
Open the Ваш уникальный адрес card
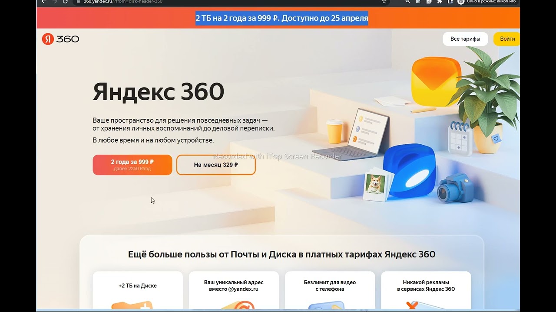(234, 291)
